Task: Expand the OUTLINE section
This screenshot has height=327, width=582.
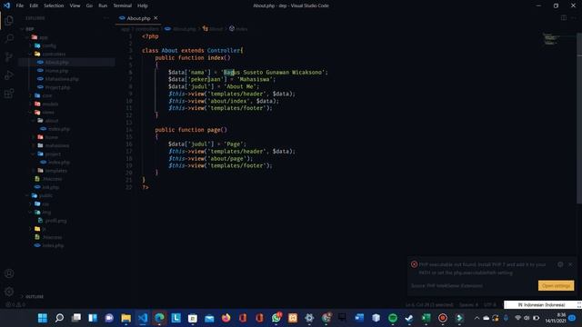Action: (x=35, y=297)
